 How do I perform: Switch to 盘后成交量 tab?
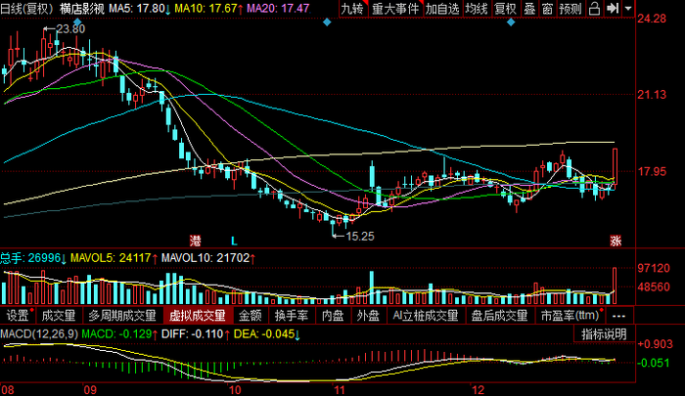tap(499, 315)
